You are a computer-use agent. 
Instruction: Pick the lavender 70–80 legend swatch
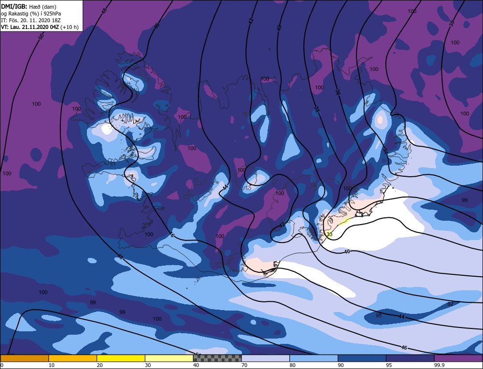(x=266, y=358)
